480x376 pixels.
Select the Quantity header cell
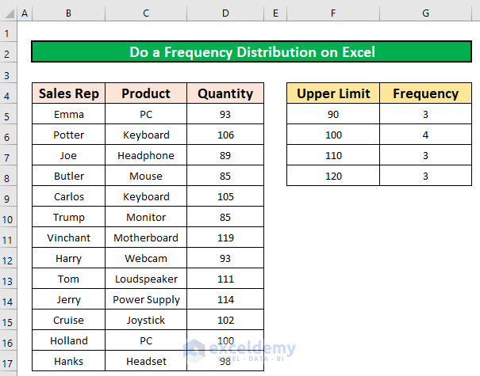coord(225,93)
